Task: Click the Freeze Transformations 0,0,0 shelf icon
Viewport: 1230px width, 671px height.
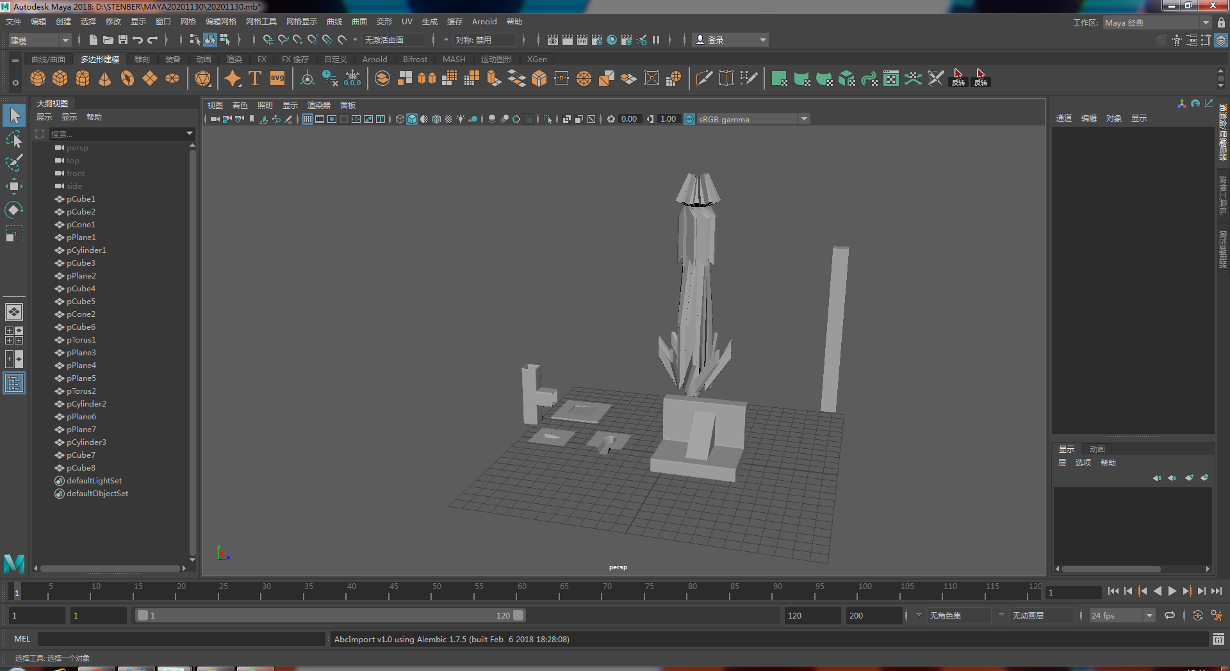Action: (x=352, y=79)
